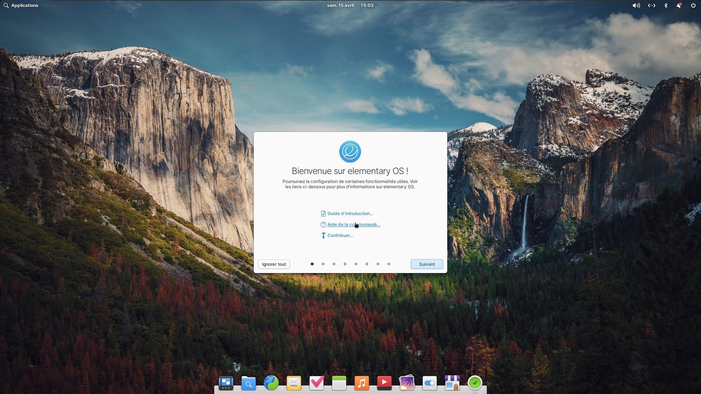701x394 pixels.
Task: Launch the Files app from dock
Action: pos(248,383)
